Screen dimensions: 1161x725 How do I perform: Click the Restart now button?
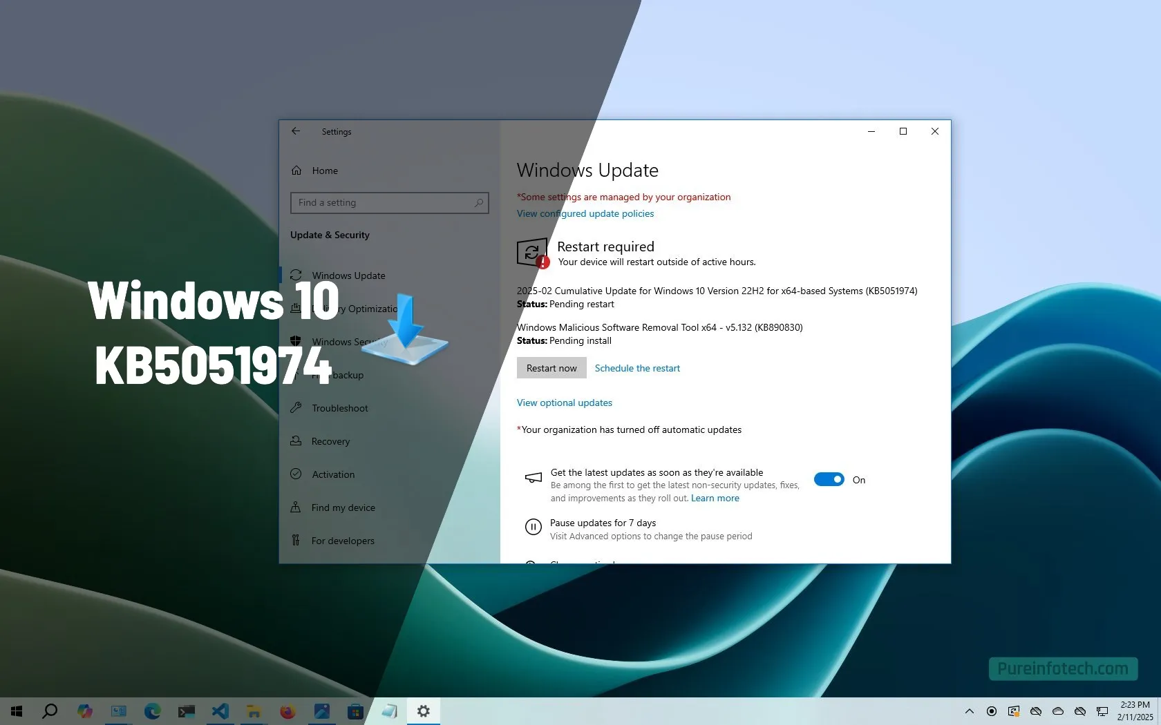coord(551,368)
